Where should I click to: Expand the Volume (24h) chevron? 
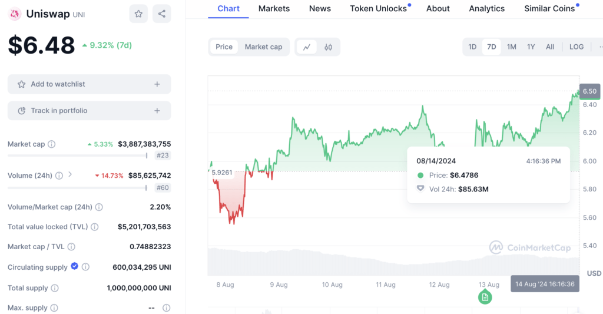(71, 174)
